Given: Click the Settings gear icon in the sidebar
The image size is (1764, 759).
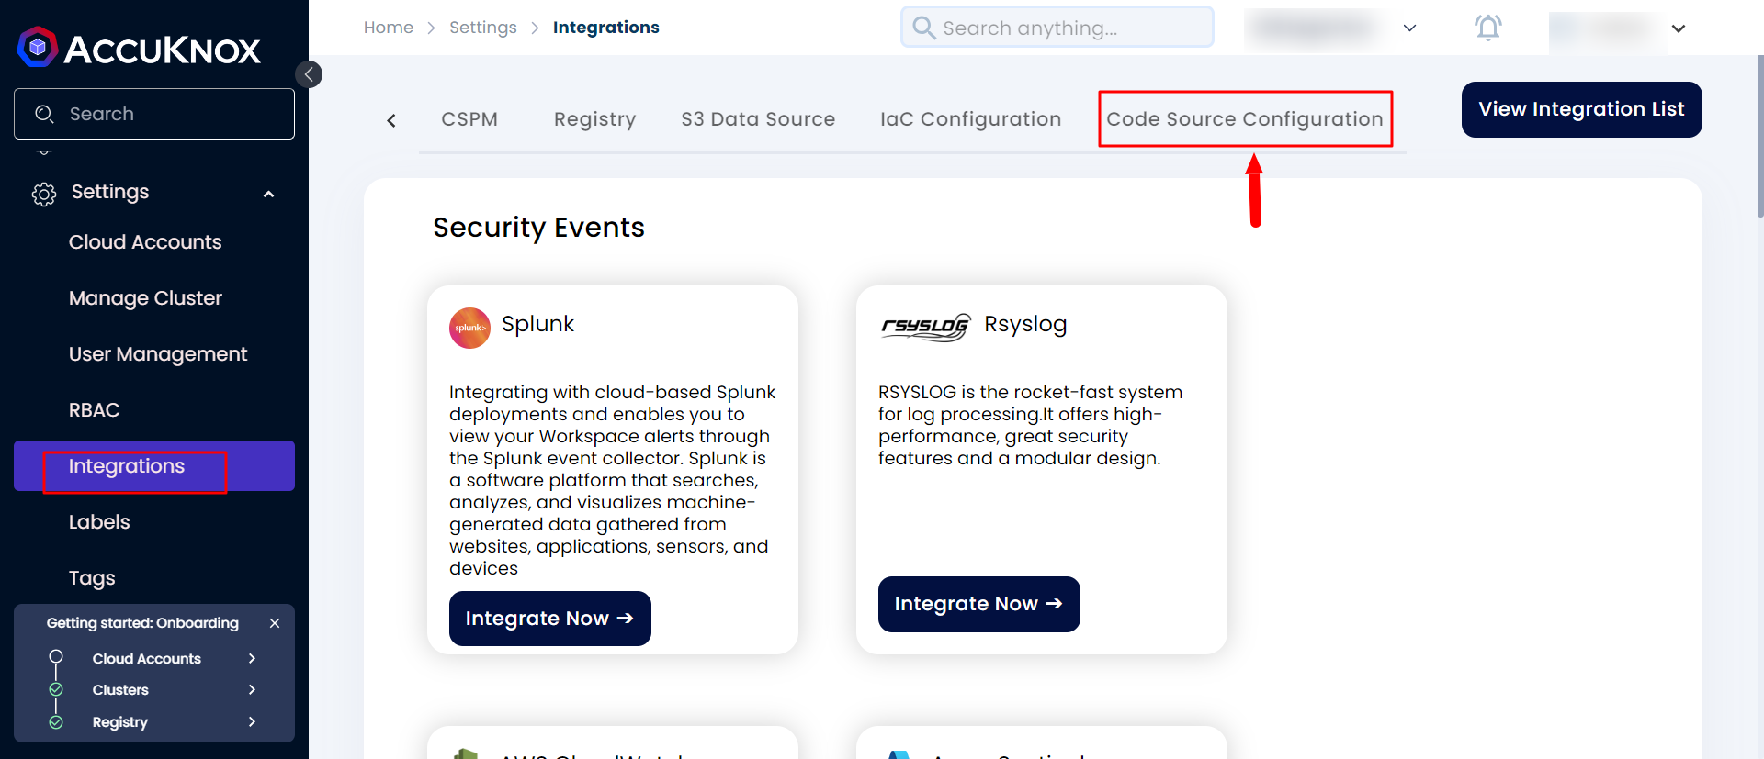Looking at the screenshot, I should click(44, 194).
